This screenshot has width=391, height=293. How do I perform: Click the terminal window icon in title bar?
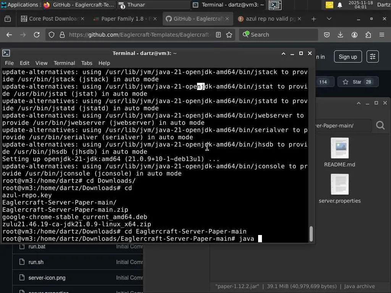pyautogui.click(x=6, y=53)
